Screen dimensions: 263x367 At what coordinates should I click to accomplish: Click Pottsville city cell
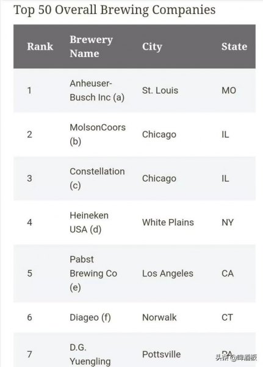pyautogui.click(x=161, y=354)
